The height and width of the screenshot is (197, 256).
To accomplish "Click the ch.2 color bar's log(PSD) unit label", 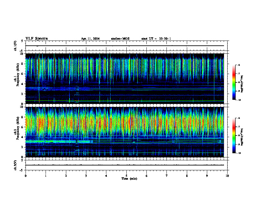I will coord(242,137).
